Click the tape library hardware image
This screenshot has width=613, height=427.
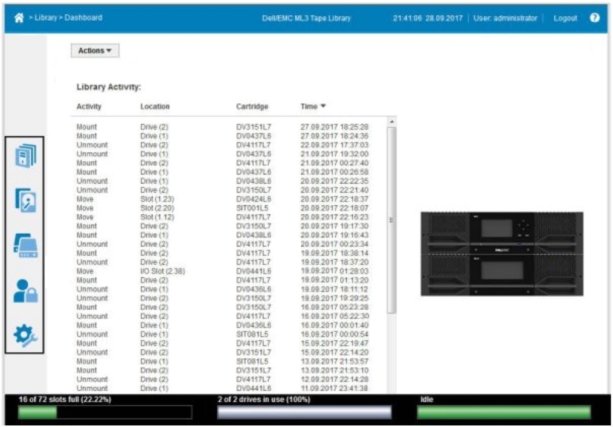pyautogui.click(x=502, y=254)
